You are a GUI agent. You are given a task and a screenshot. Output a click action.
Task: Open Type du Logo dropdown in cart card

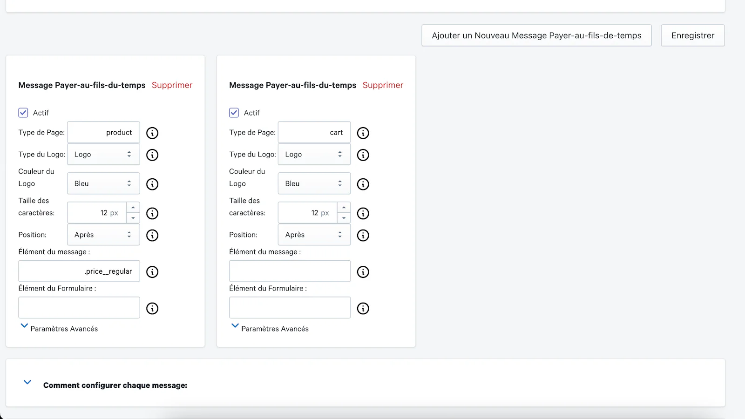[x=314, y=154]
